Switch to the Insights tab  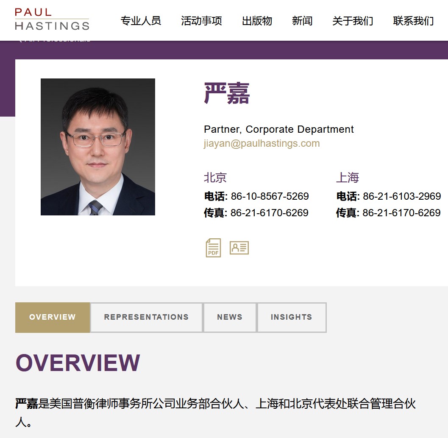[x=292, y=317]
